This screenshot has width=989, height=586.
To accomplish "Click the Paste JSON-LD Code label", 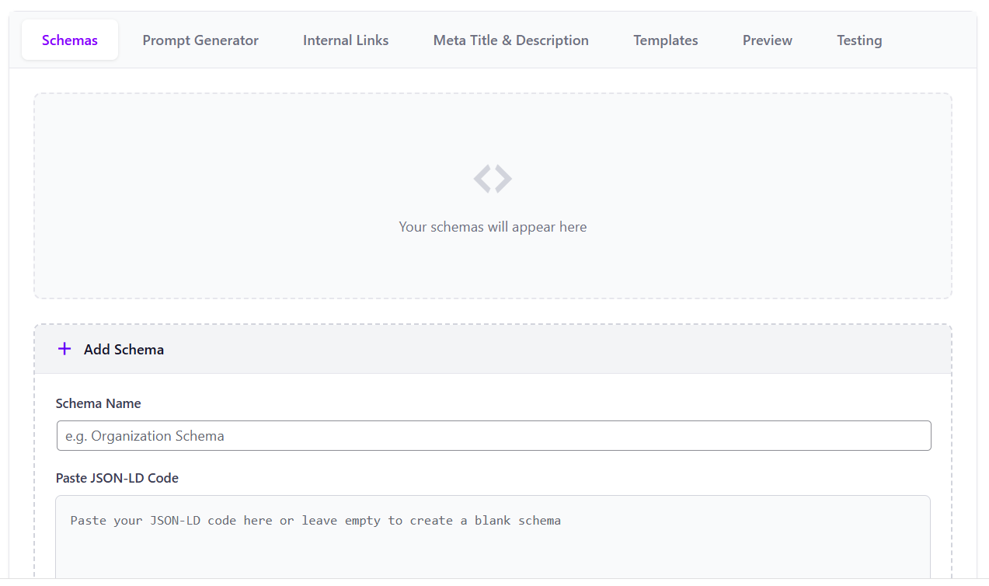I will pyautogui.click(x=117, y=478).
